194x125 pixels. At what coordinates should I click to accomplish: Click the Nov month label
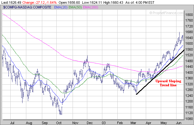[x=75, y=123]
